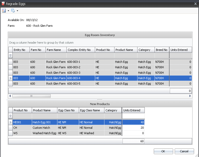The width and height of the screenshot is (199, 157).
Task: Click Regrade Eggs title bar app icon
Action: point(3,4)
